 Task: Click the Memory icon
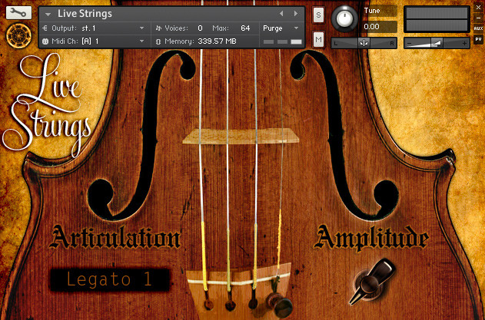tap(158, 41)
